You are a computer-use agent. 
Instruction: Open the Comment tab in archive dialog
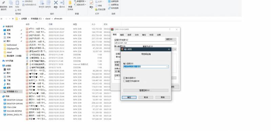click(x=159, y=35)
